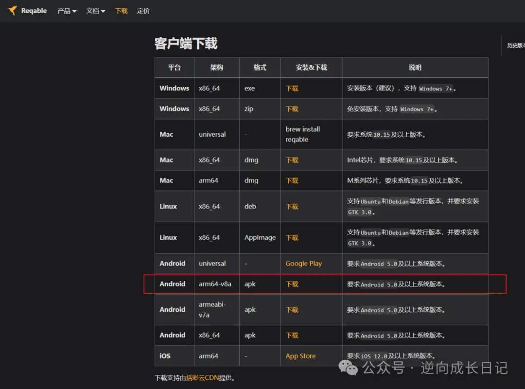Click the 安装&下载 column header
Image resolution: width=525 pixels, height=389 pixels.
tap(312, 68)
